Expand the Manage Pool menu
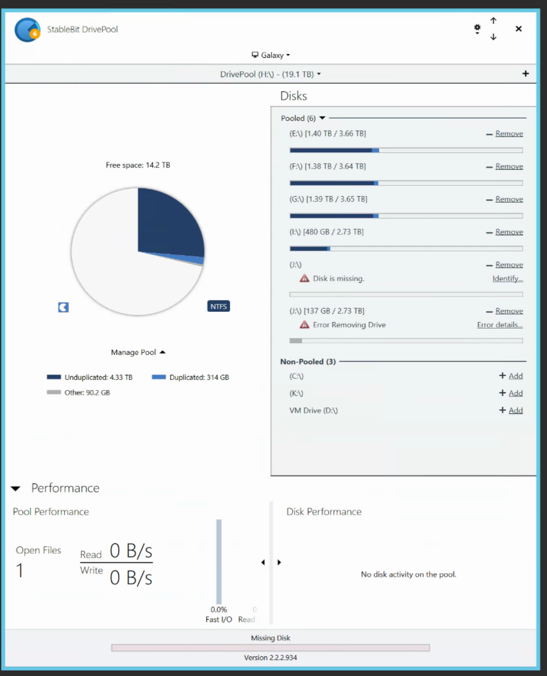547x676 pixels. (138, 352)
